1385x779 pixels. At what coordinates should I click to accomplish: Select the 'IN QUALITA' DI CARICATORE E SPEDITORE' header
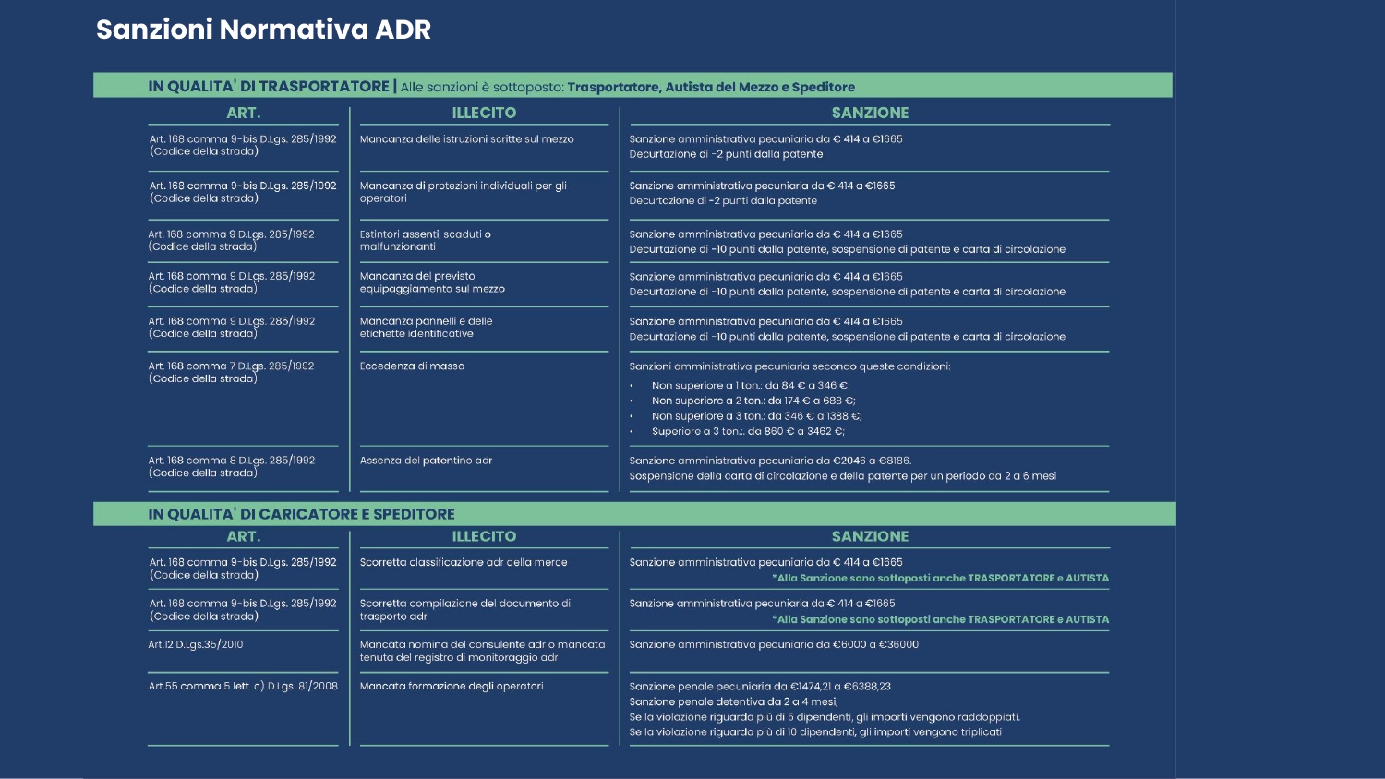[301, 514]
